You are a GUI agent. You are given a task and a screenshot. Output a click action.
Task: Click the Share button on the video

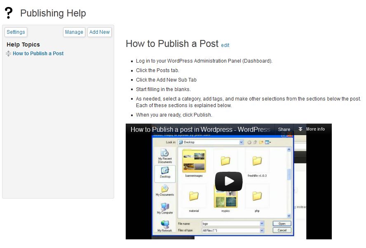(x=284, y=129)
